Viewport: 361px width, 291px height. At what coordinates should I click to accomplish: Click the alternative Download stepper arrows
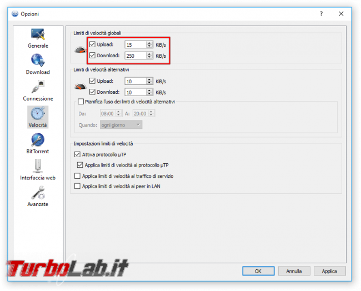point(149,92)
